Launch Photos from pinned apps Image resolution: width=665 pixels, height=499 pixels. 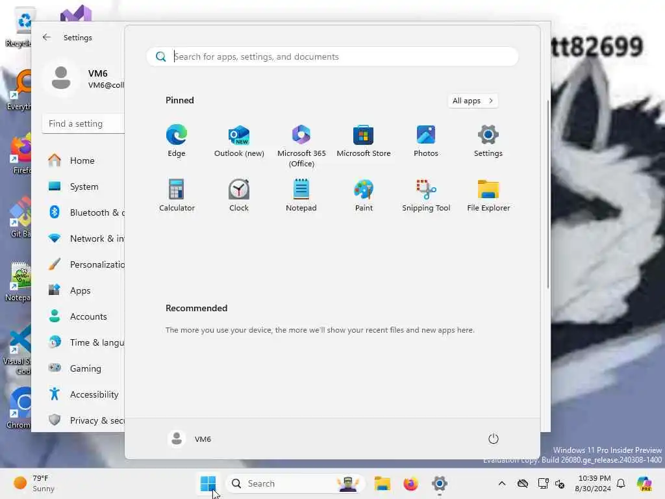tap(426, 141)
